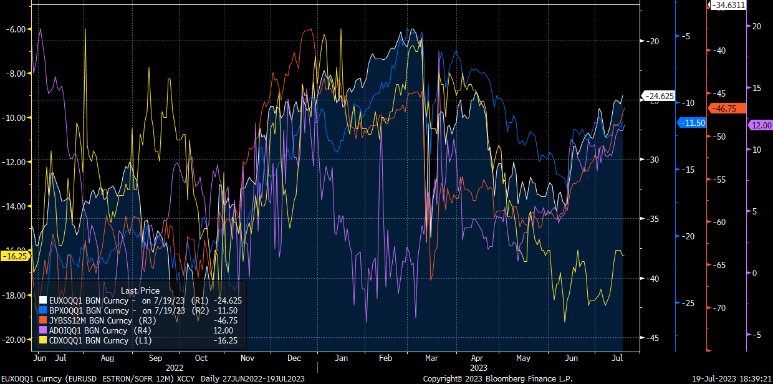Click the -15 blue right-axis label
This screenshot has width=773, height=384.
click(x=688, y=170)
